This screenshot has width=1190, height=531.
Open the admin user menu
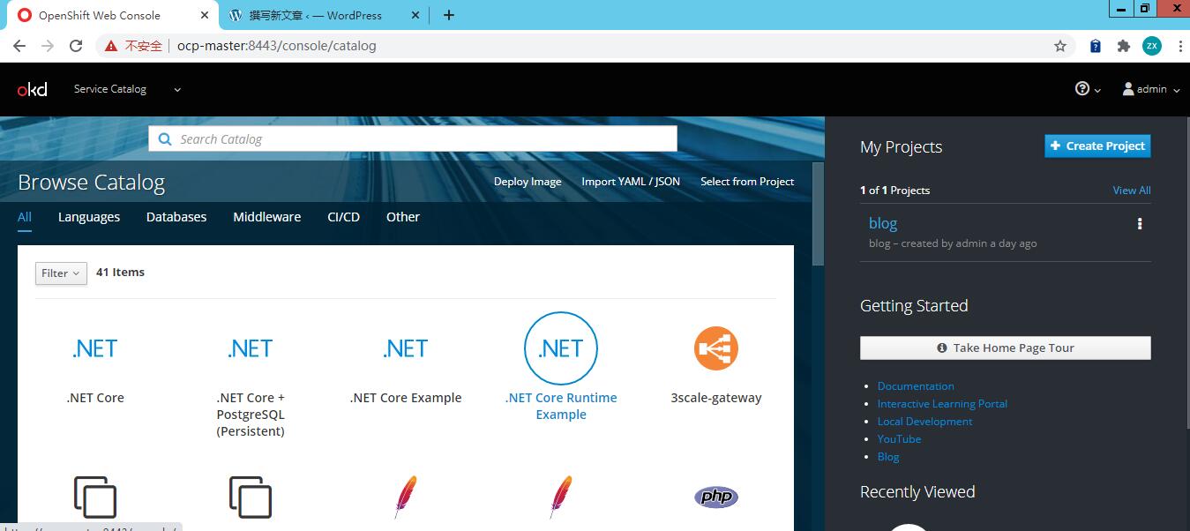point(1151,89)
